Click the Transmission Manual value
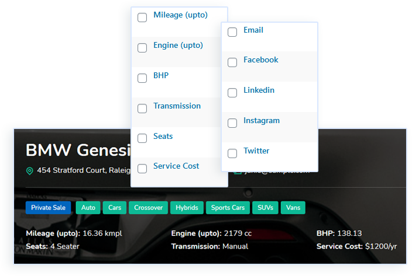This screenshot has height=276, width=412. (x=235, y=246)
